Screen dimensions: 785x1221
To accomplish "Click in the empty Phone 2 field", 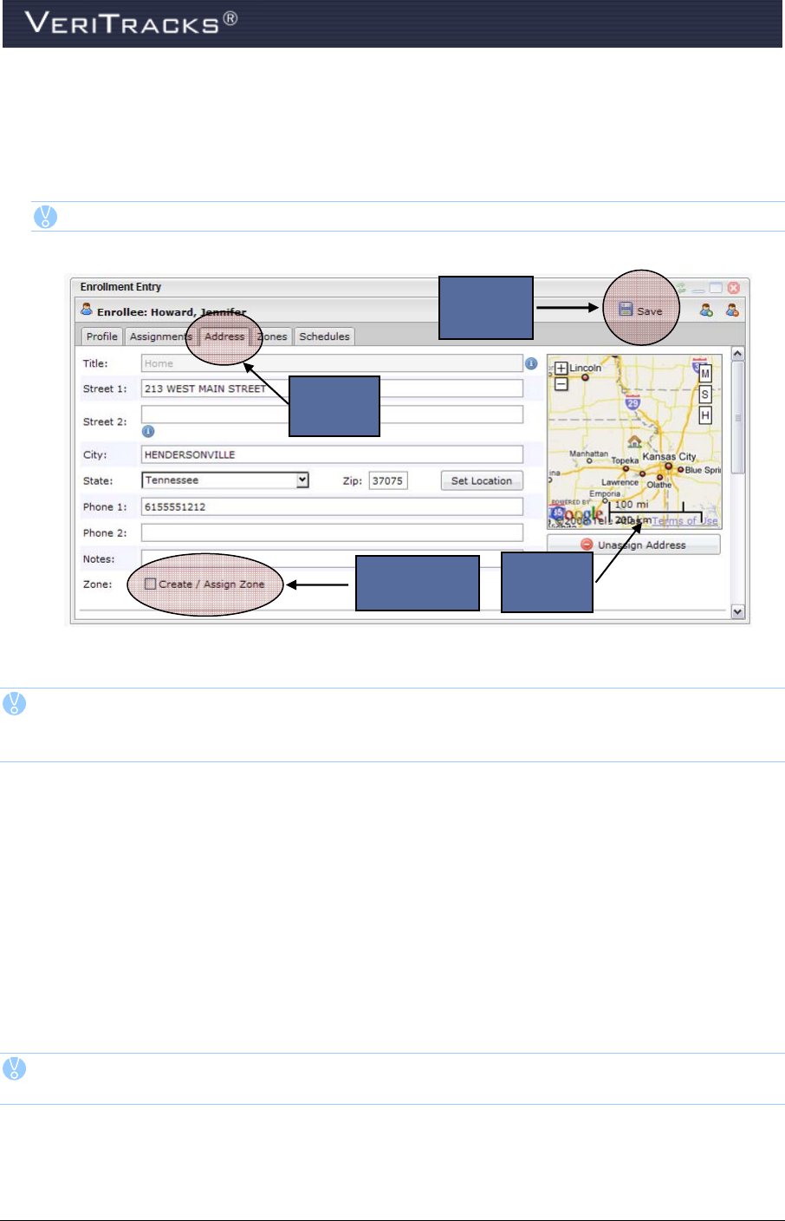I will [332, 532].
